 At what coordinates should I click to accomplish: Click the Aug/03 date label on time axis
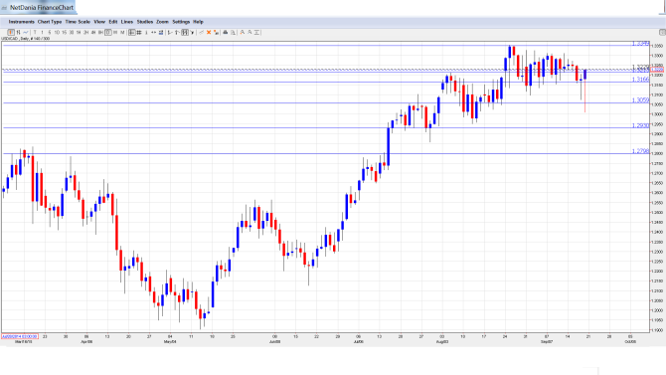coord(442,341)
